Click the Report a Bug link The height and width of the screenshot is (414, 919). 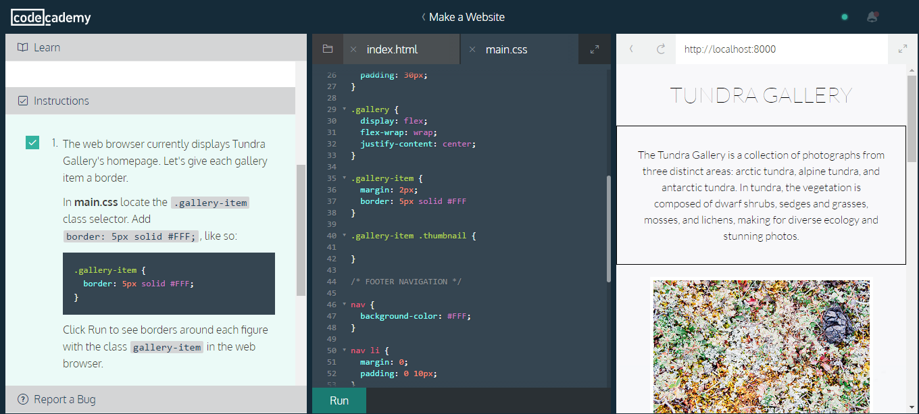[x=65, y=399]
